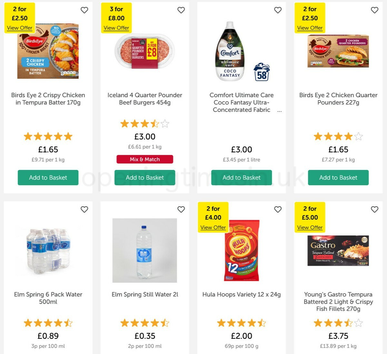Click the heart icon for Iceland Quarter Pounders
This screenshot has width=387, height=354.
click(x=181, y=10)
